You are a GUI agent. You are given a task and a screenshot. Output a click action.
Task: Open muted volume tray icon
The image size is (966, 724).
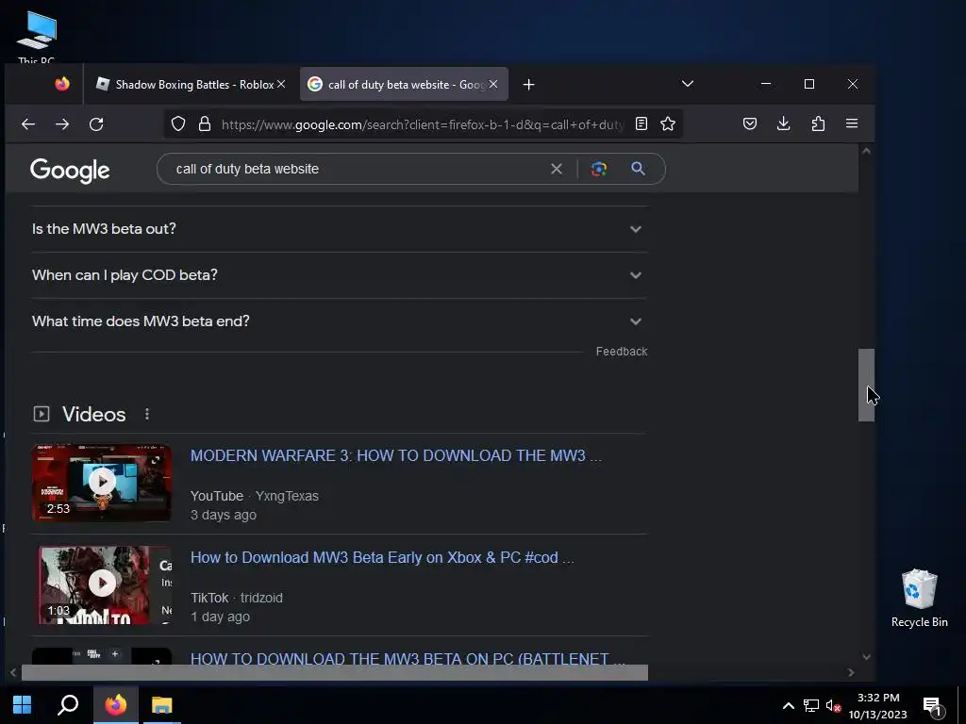(834, 705)
